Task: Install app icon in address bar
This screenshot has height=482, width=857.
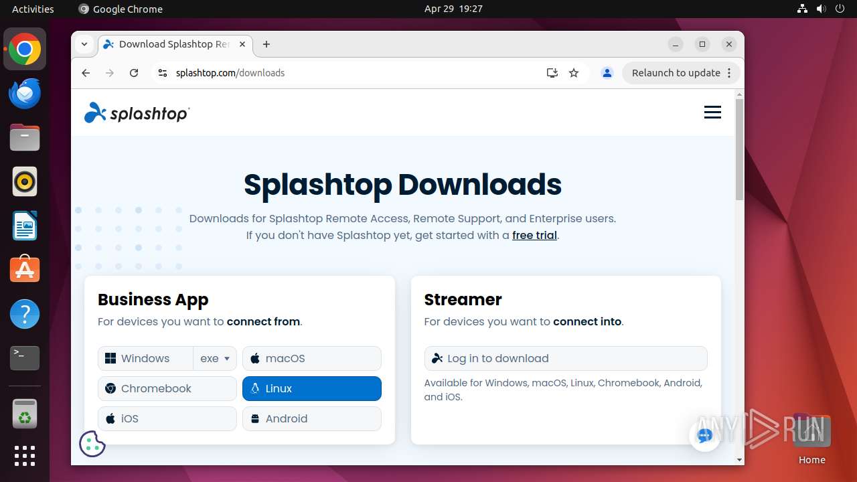Action: (552, 73)
